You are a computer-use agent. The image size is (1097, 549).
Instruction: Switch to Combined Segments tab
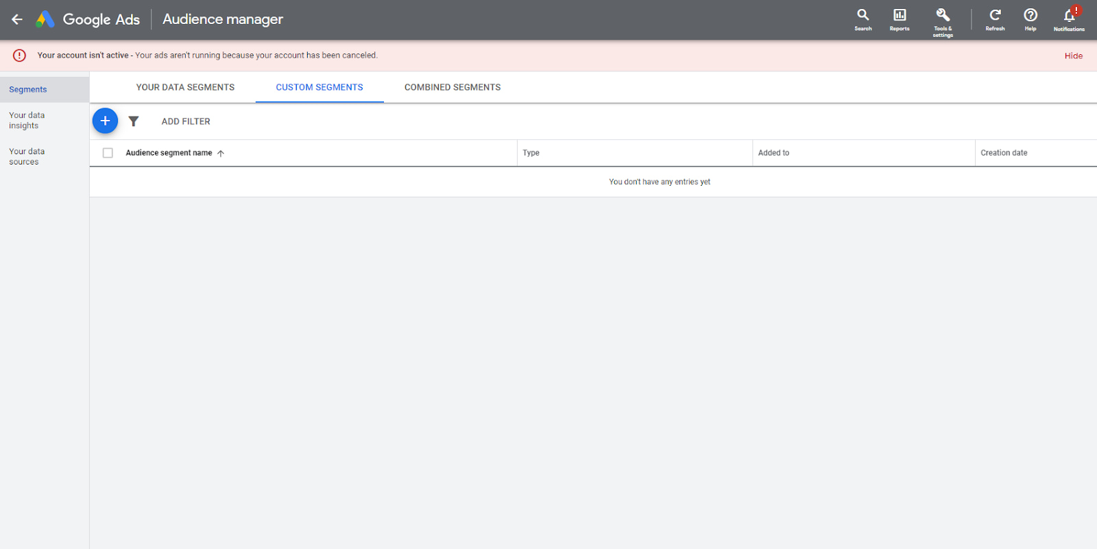[x=453, y=87]
